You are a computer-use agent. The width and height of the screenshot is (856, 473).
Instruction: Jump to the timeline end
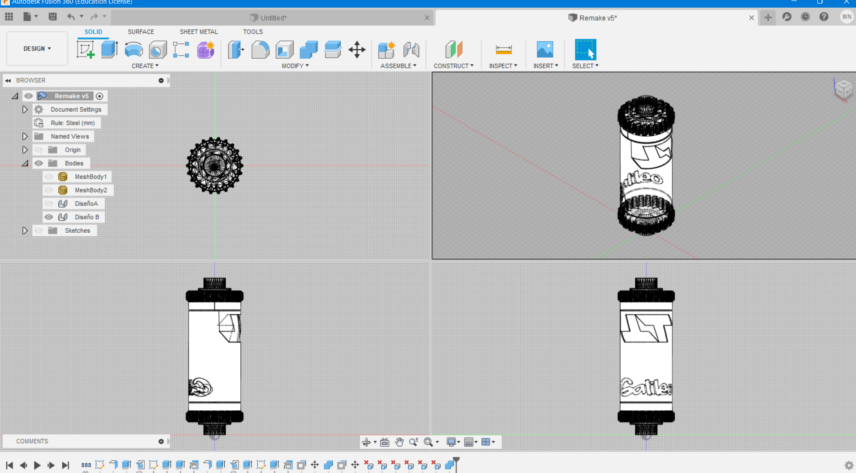tap(65, 465)
